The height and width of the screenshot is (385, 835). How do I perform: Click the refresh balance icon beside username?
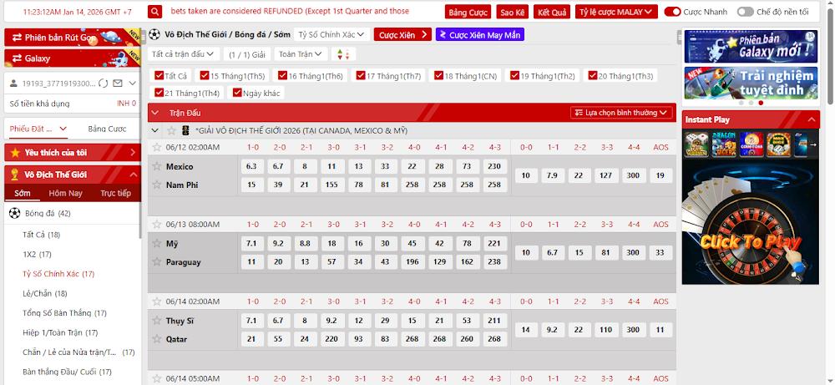[x=103, y=84]
